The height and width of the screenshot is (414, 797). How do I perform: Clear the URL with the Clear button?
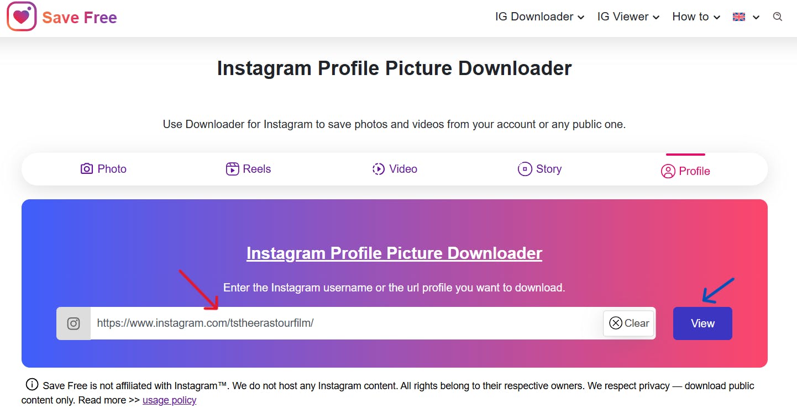tap(629, 323)
